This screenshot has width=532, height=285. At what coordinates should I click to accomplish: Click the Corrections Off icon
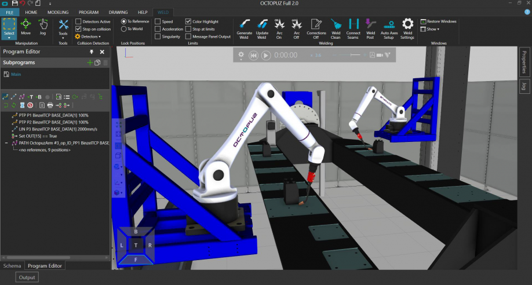point(316,29)
